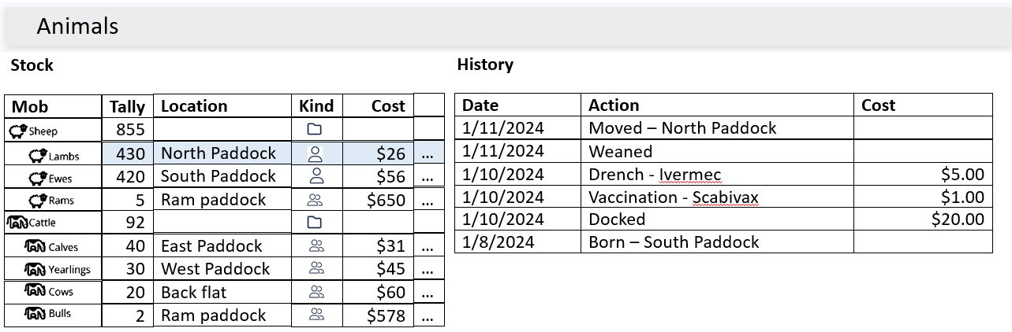Screen dimensions: 1012x332
Task: Collapse the Sheep mob group
Action: point(18,131)
